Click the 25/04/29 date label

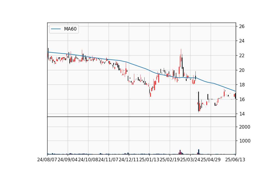point(210,160)
